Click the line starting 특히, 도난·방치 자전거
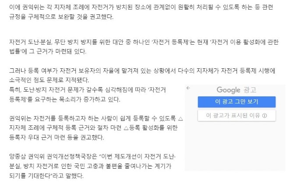 coord(87,90)
